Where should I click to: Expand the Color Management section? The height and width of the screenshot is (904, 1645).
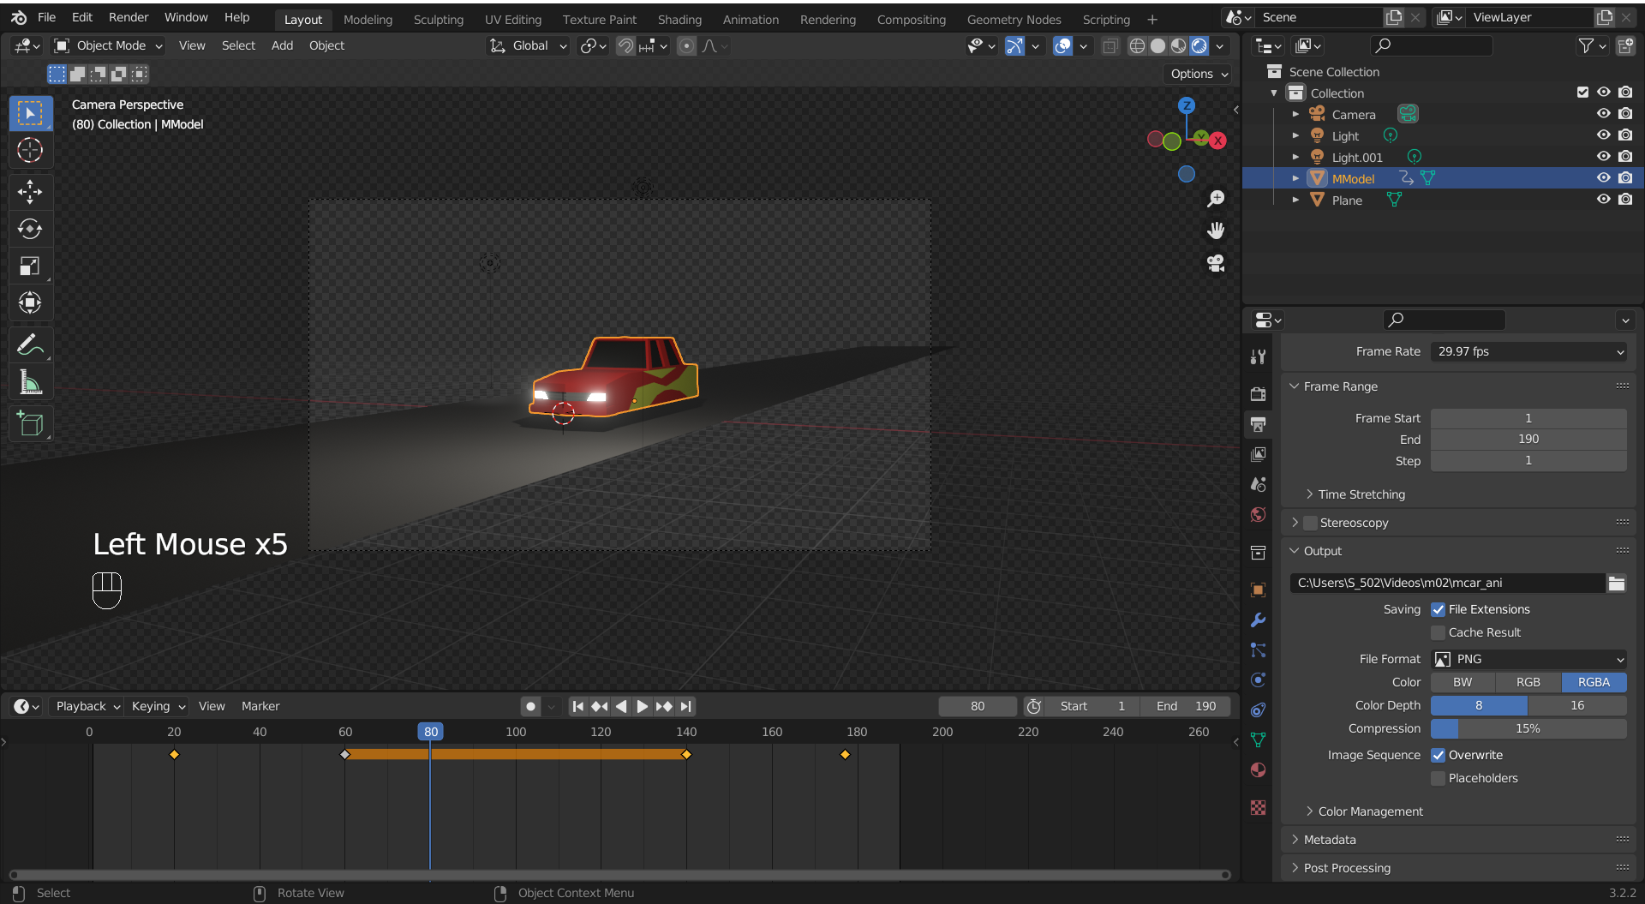pos(1370,811)
